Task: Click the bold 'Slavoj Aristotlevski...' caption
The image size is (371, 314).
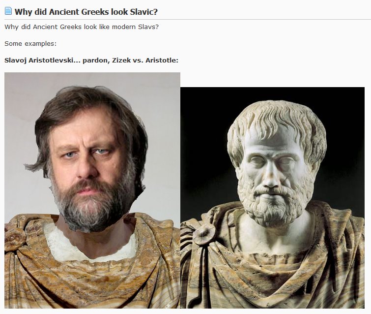Action: (x=91, y=60)
